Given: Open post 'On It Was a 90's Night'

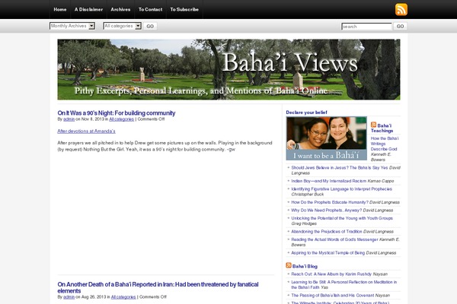Looking at the screenshot, I should tap(117, 113).
